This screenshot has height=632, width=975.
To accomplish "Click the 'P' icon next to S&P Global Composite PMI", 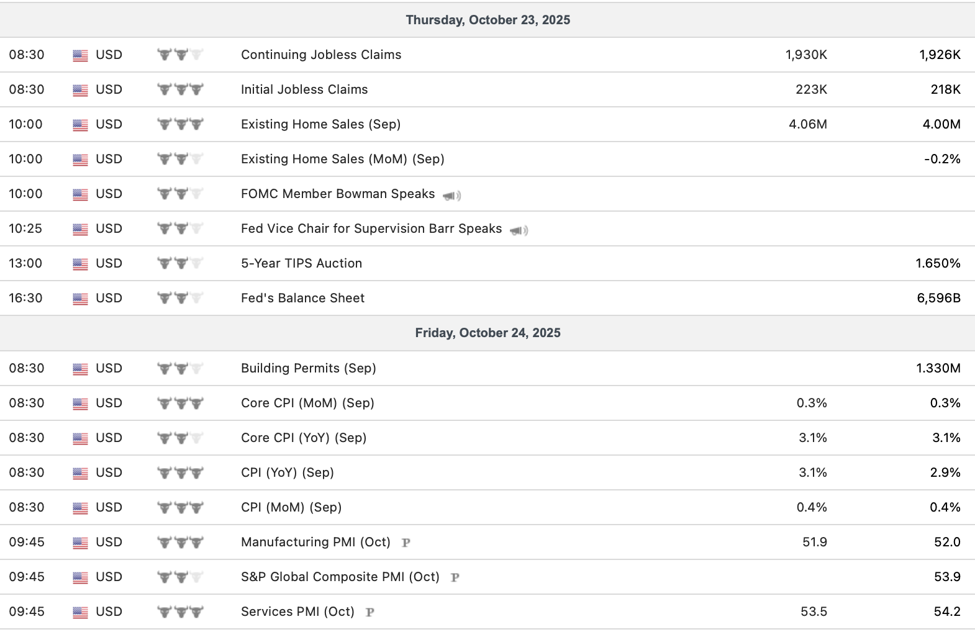I will pos(455,577).
